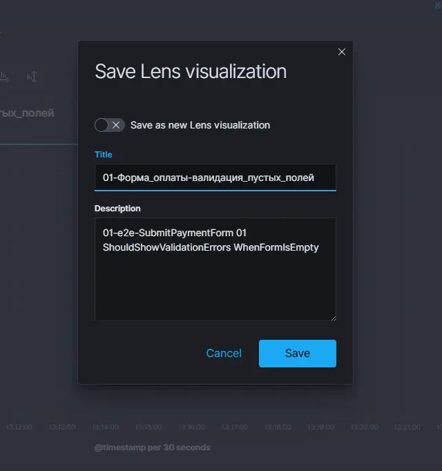Close the Save Lens visualization dialog

click(x=341, y=52)
